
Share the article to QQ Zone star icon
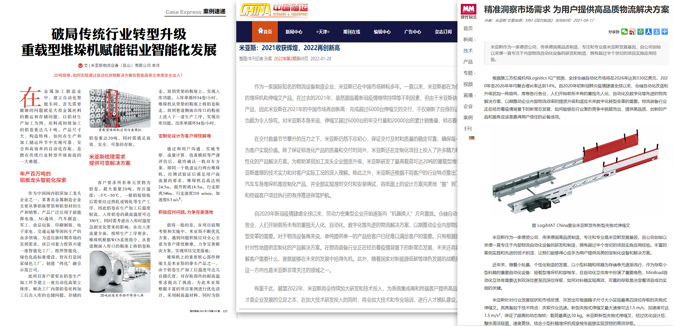click(640, 32)
